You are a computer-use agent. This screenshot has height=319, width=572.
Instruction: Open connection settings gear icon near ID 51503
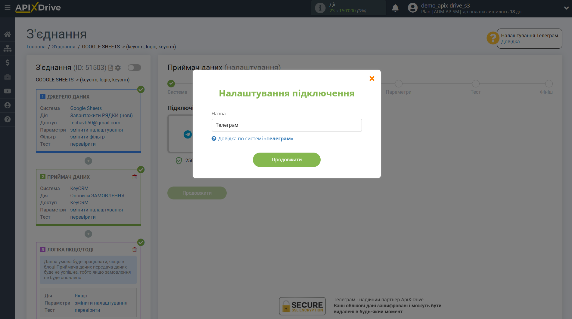[118, 68]
